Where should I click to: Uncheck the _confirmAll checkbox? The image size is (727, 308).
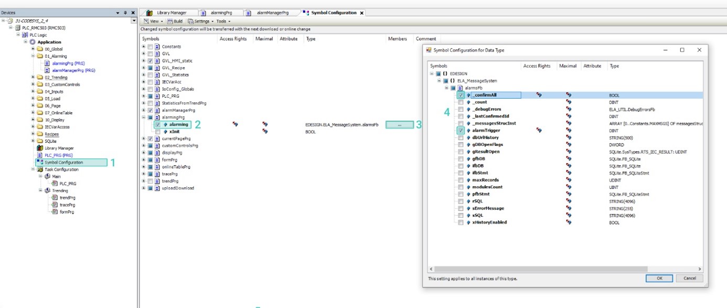coord(461,95)
